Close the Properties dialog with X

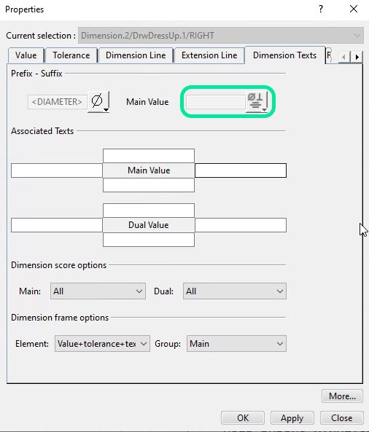[x=354, y=9]
